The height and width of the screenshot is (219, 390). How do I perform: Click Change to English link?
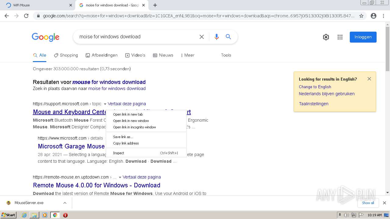tap(315, 87)
